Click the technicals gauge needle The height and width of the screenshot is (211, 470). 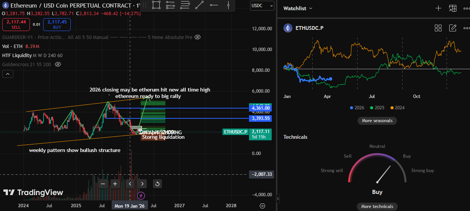coord(383,174)
